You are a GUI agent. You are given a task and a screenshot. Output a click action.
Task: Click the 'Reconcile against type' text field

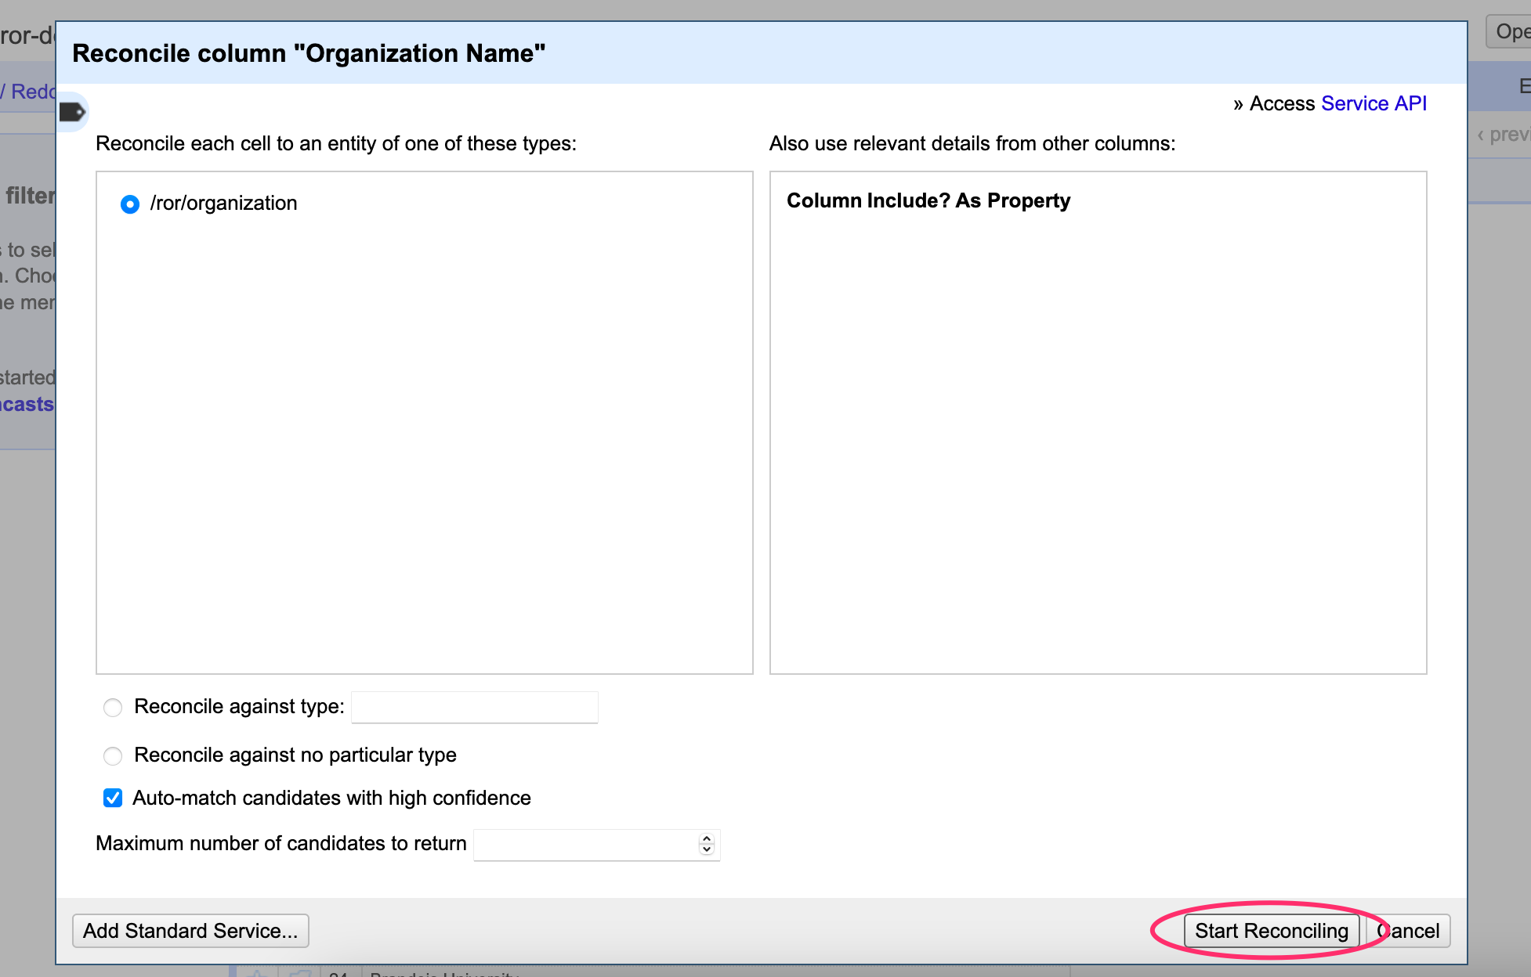click(x=474, y=707)
